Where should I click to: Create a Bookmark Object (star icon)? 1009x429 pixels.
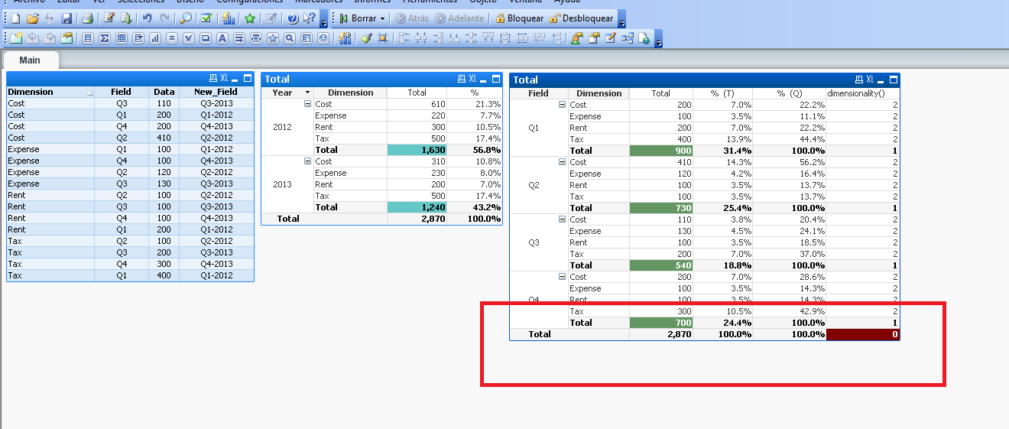pyautogui.click(x=273, y=38)
